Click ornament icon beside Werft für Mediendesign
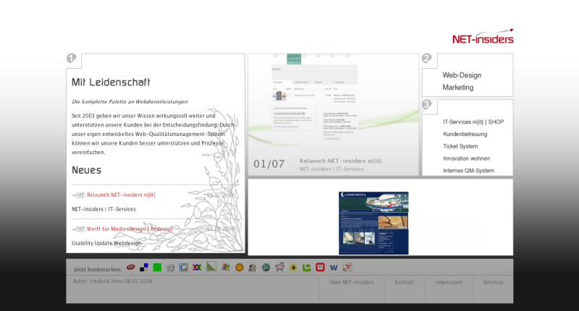This screenshot has height=311, width=579. coord(79,229)
